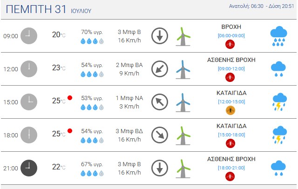
Task: Open the [06:00-09:00] time range link
Action: [x=231, y=36]
